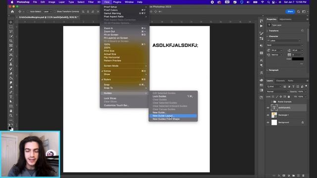Select the Brush tool

11,59
